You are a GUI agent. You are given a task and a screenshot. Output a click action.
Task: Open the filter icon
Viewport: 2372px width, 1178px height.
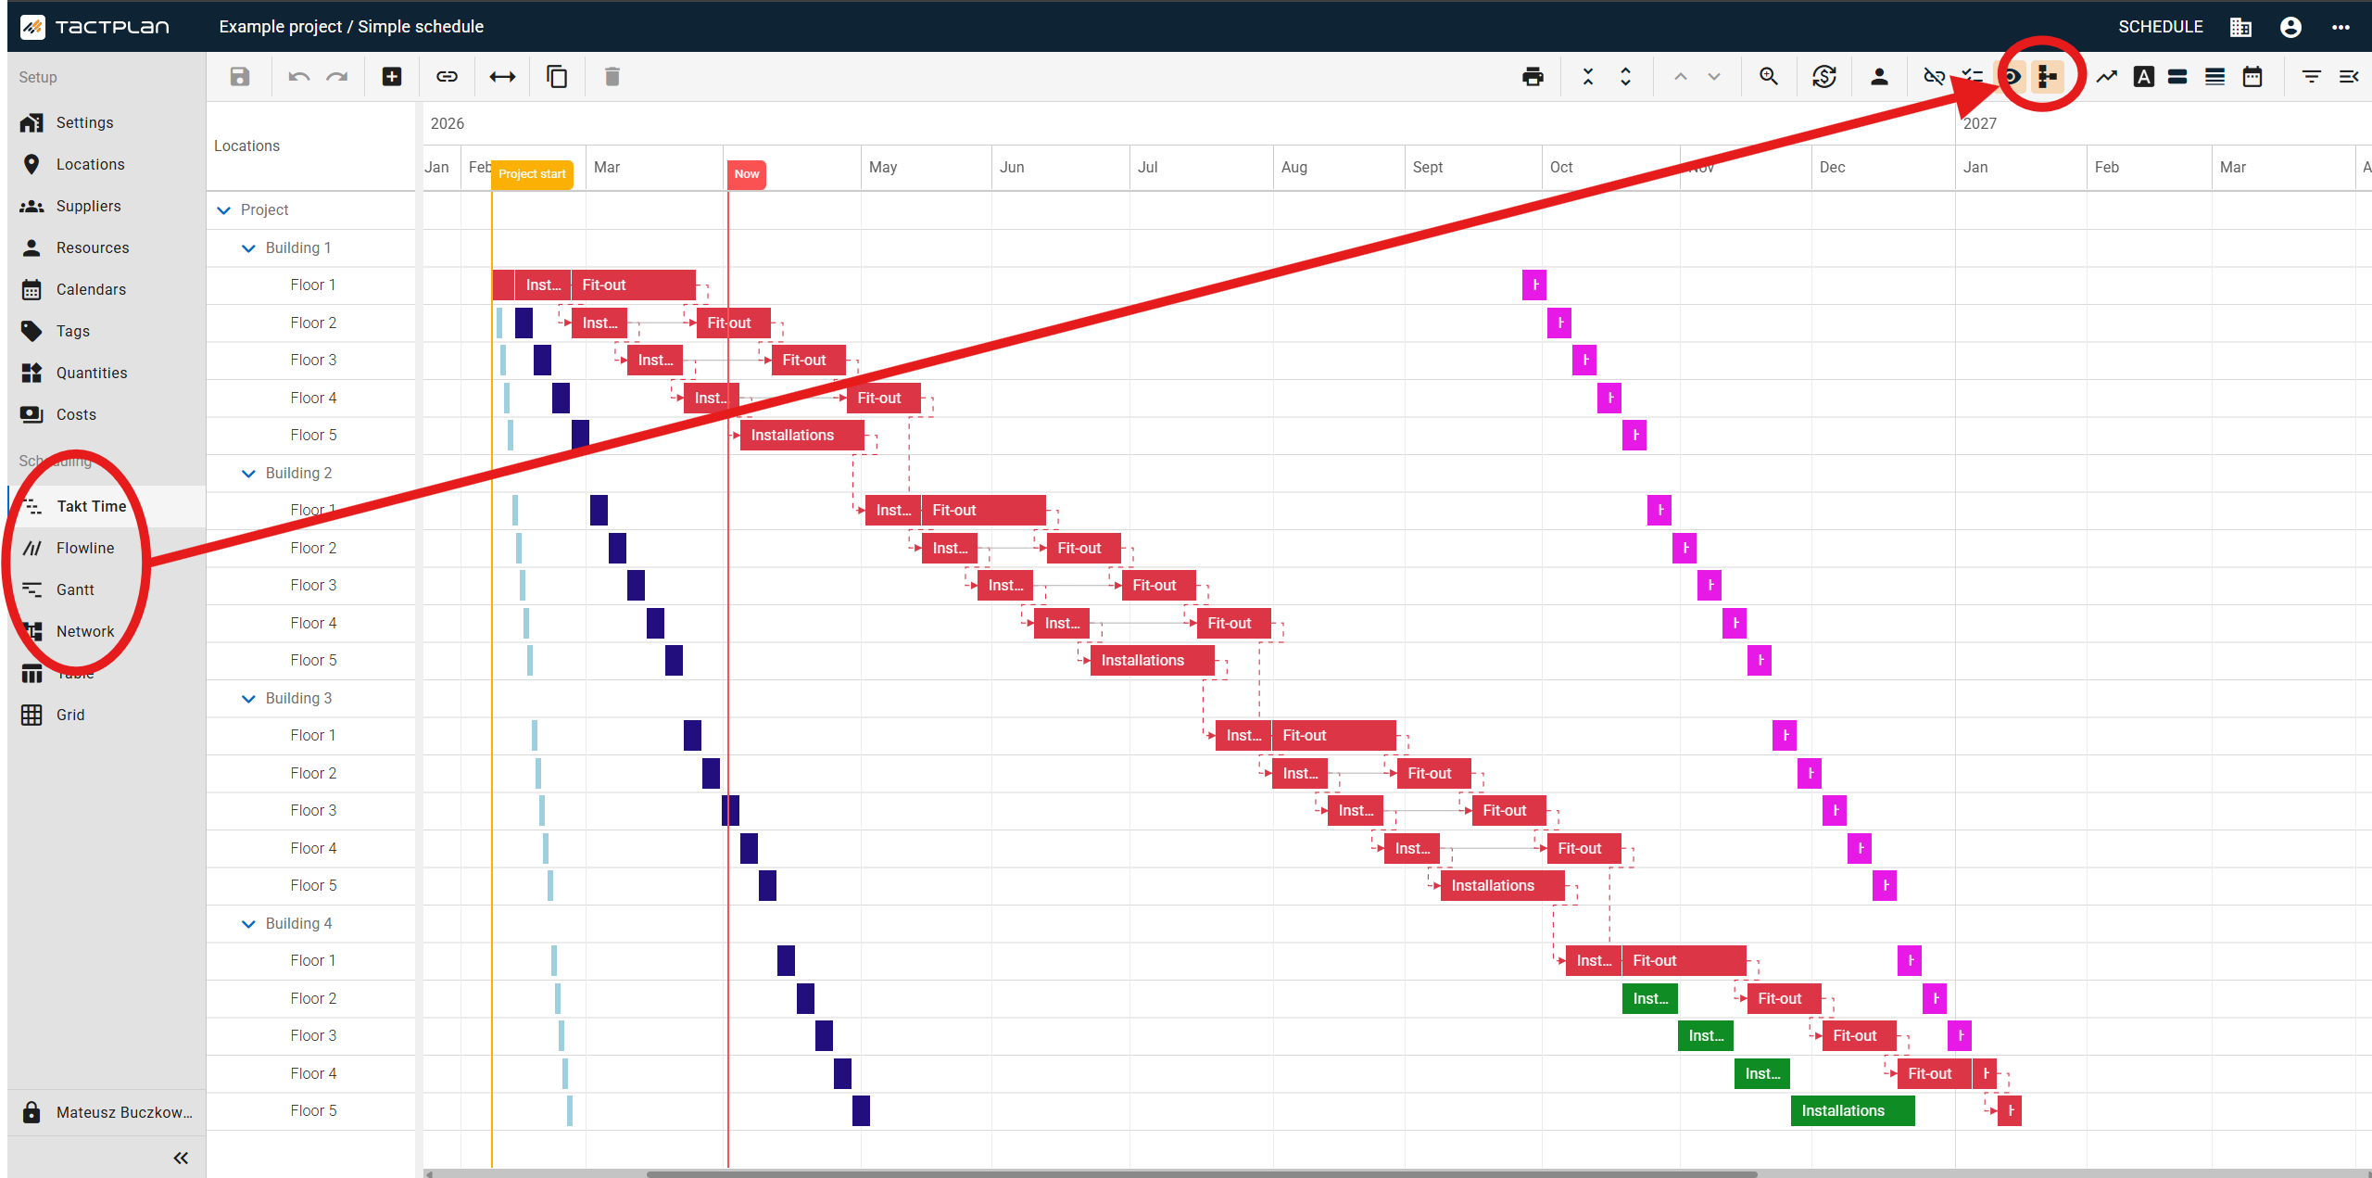pyautogui.click(x=2312, y=77)
